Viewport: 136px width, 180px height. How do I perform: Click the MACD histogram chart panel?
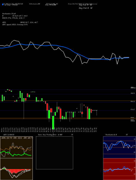(16, 169)
